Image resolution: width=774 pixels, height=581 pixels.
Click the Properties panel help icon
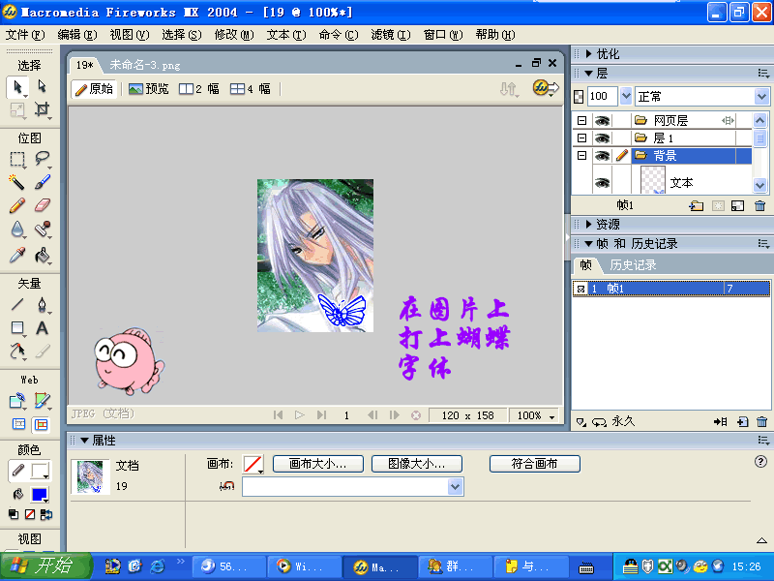tap(760, 462)
